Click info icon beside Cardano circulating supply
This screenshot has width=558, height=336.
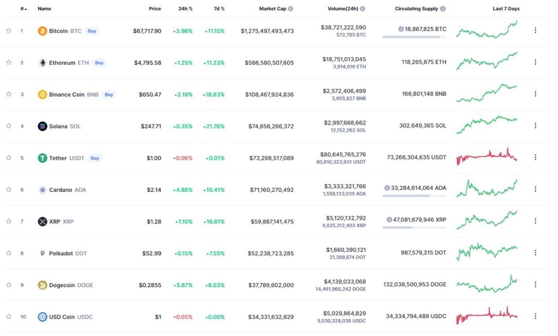(387, 188)
